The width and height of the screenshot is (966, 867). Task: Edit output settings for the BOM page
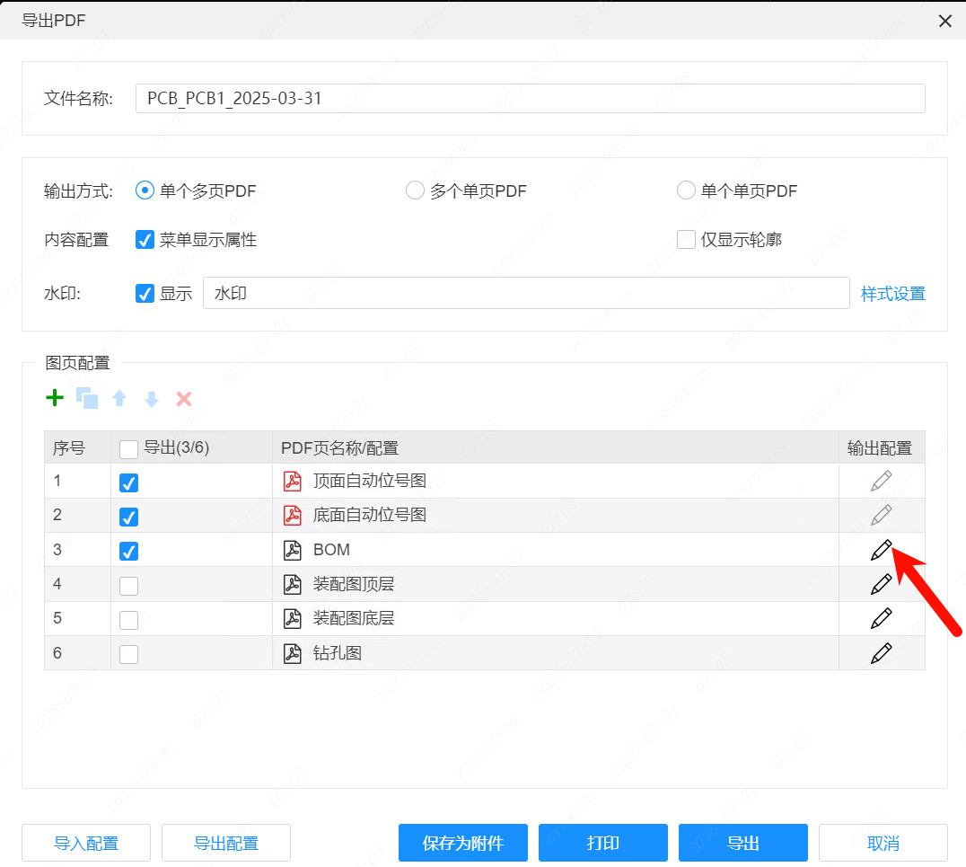[x=881, y=549]
